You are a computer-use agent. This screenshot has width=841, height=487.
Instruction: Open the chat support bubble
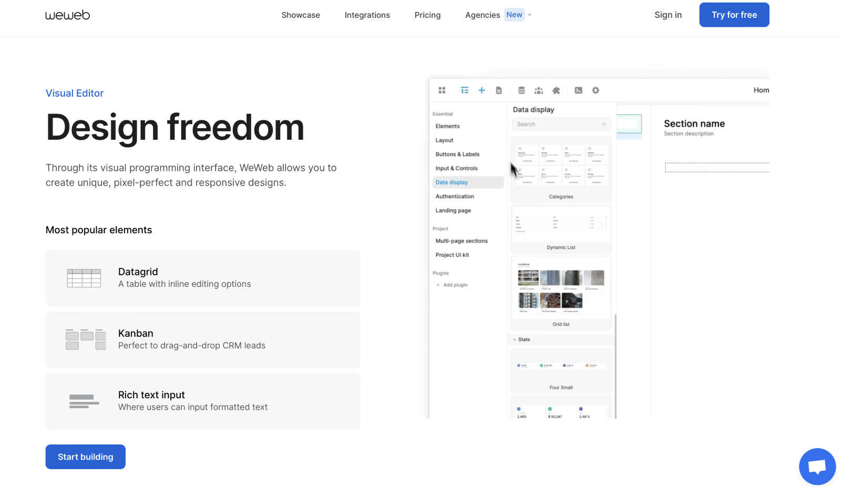tap(817, 467)
